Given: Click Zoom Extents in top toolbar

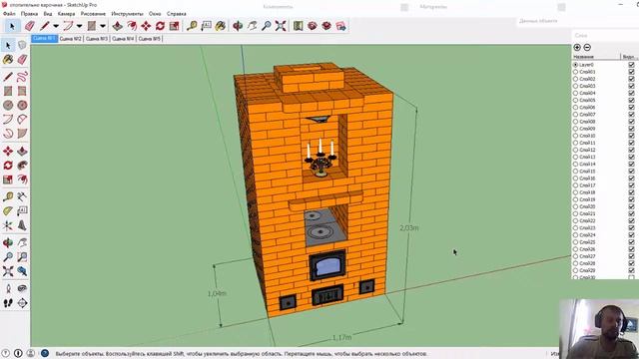Looking at the screenshot, I should click(281, 26).
